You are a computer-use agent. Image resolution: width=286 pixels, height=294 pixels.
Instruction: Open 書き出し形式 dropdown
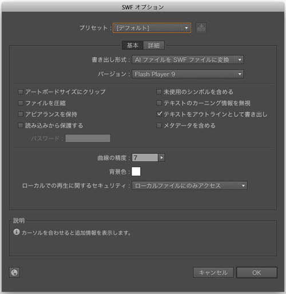[x=188, y=59]
